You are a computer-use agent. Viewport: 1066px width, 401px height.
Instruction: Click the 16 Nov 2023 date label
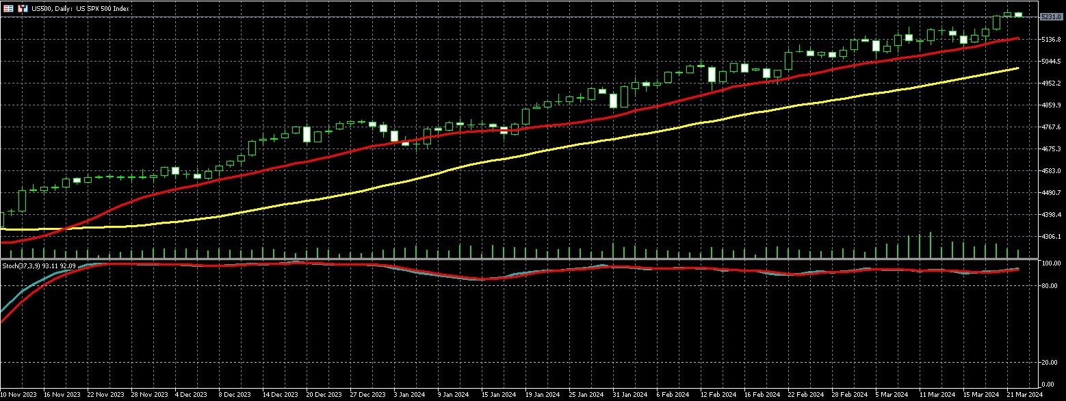click(x=61, y=395)
